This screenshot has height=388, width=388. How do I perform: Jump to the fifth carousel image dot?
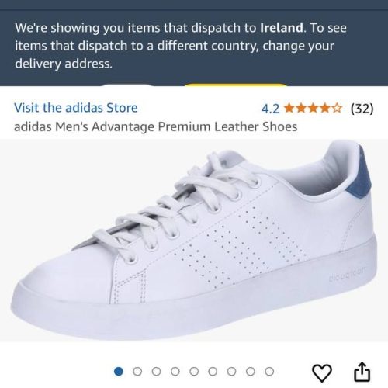(194, 372)
